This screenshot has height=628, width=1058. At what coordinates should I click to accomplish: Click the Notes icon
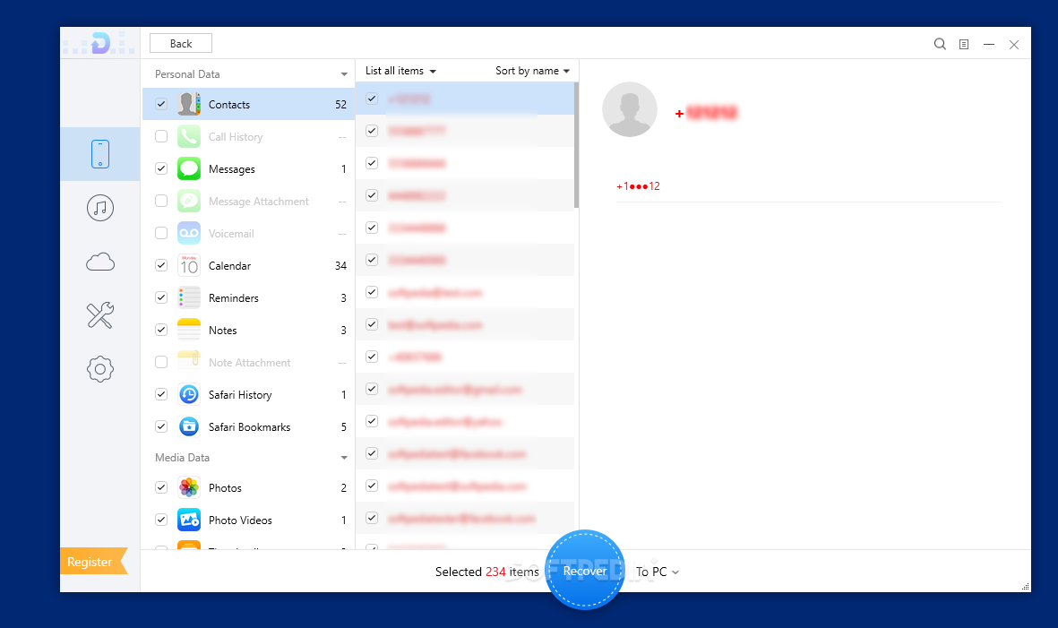[189, 330]
